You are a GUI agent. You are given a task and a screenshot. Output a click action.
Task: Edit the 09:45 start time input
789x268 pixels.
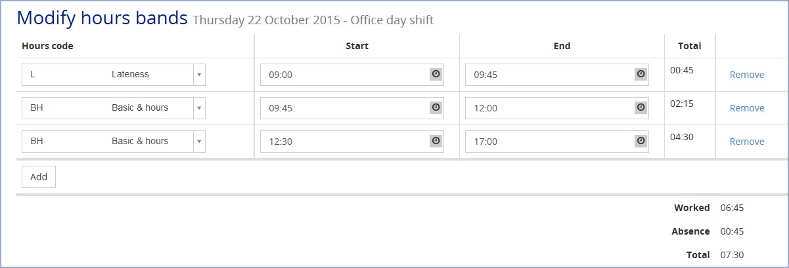click(x=342, y=107)
